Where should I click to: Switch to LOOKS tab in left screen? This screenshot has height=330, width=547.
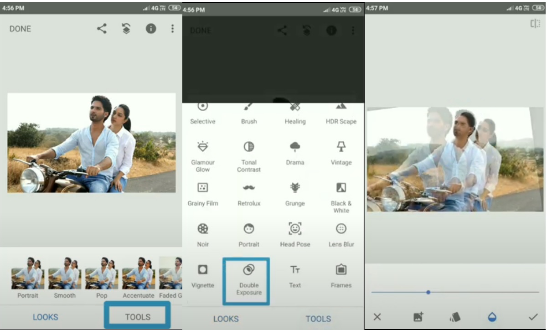point(46,317)
